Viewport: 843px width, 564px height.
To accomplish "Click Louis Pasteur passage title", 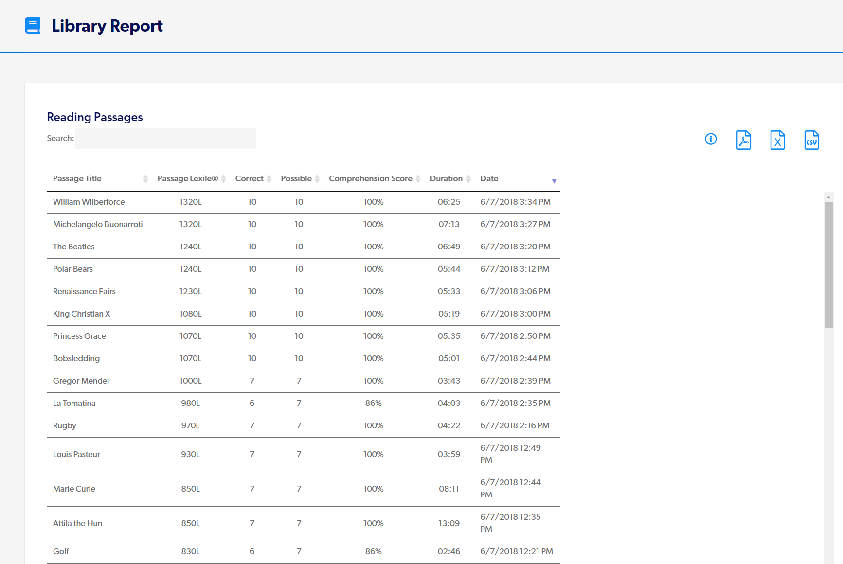I will (x=76, y=454).
